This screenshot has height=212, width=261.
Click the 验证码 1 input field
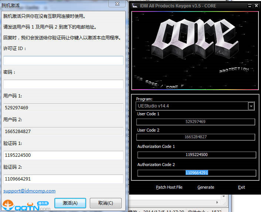pos(63,155)
